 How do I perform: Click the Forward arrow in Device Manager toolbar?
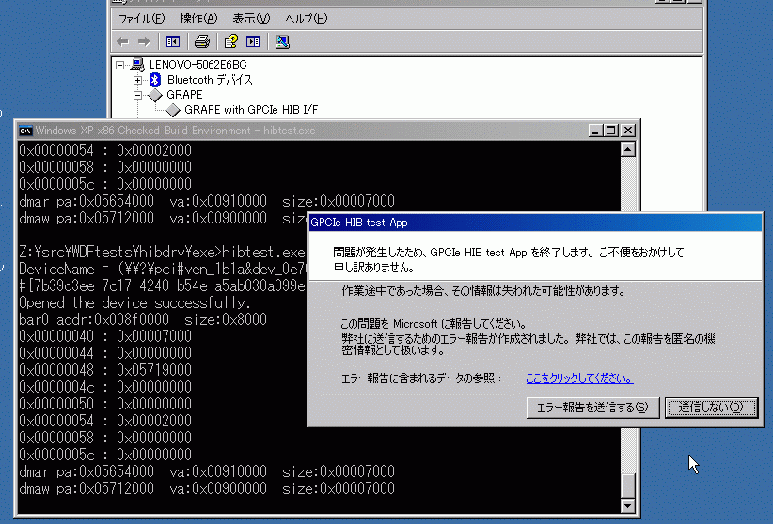144,42
